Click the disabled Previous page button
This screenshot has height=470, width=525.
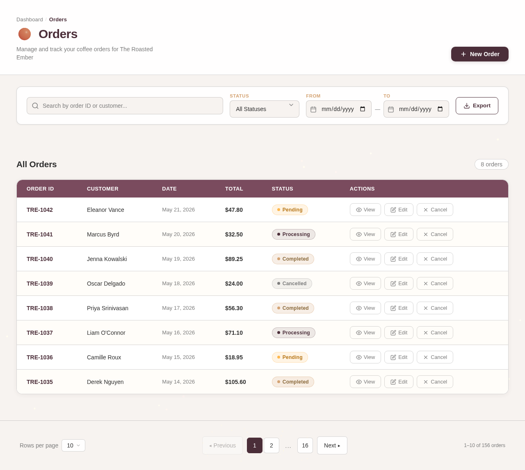click(222, 445)
